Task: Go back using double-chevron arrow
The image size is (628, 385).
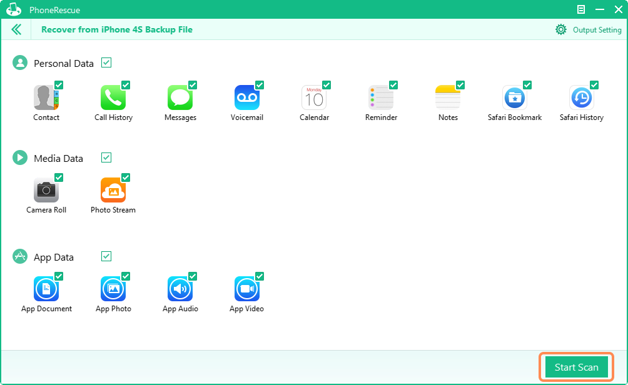Action: click(16, 29)
